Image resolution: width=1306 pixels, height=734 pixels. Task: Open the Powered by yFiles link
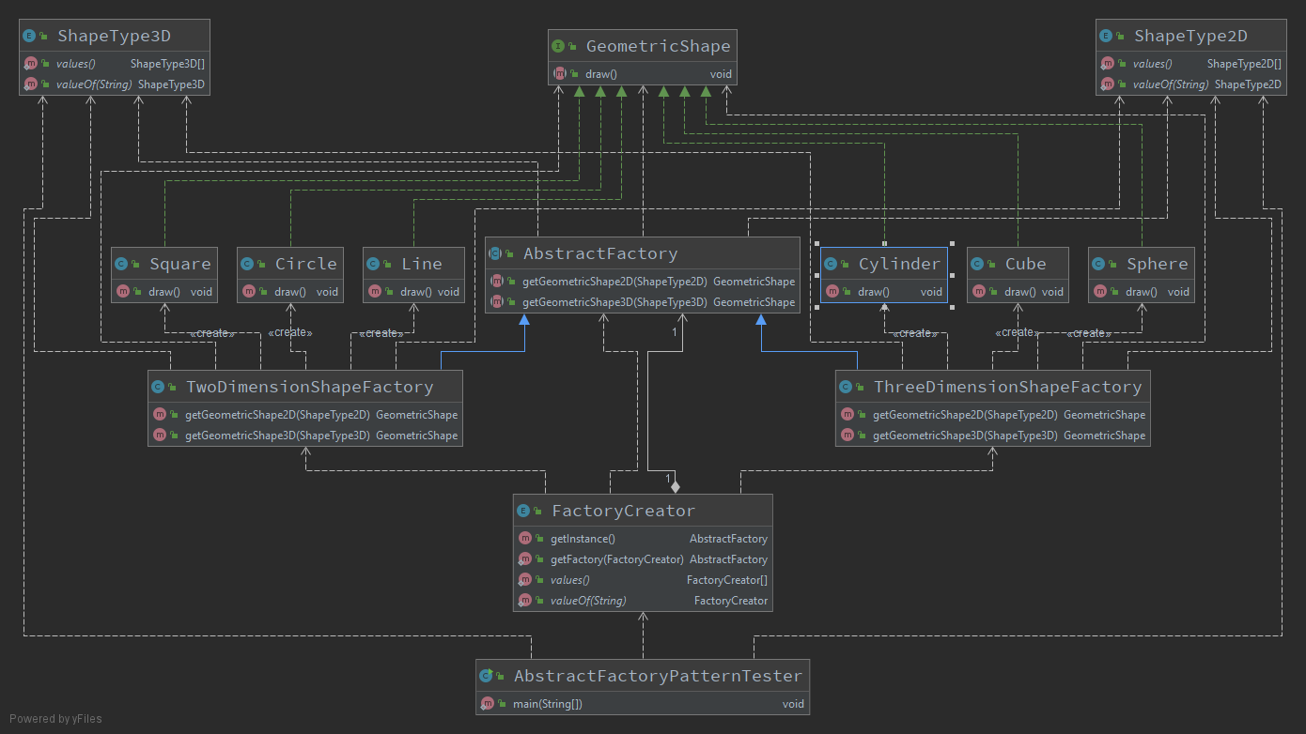click(54, 718)
